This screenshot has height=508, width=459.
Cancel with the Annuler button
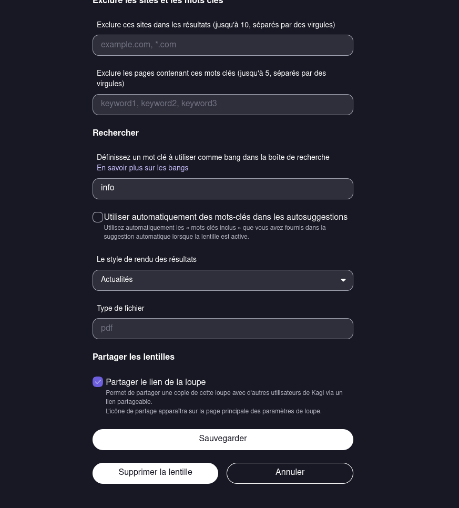click(x=290, y=473)
